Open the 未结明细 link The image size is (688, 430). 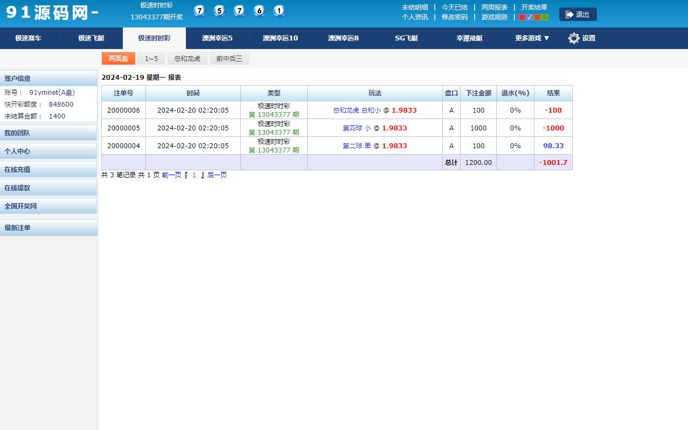(414, 8)
